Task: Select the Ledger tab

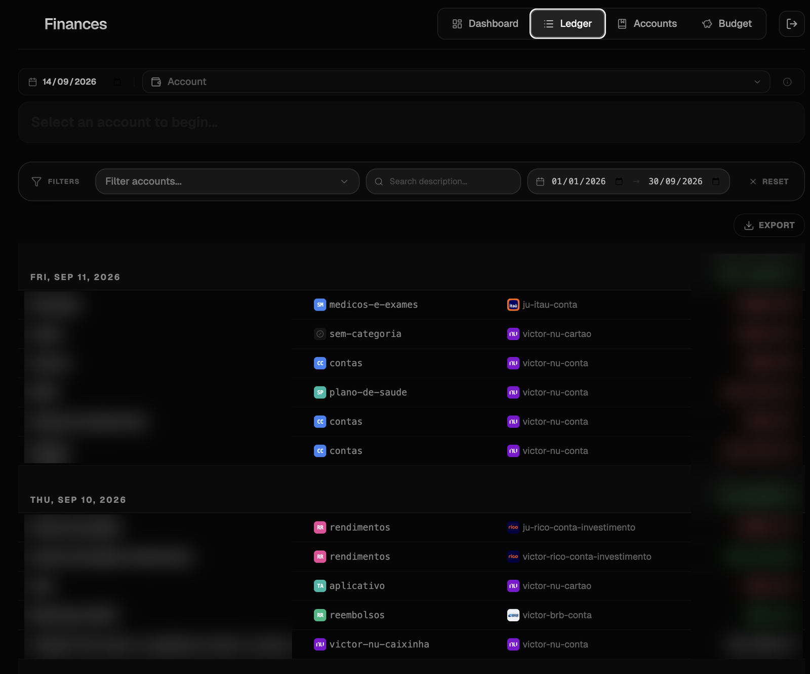Action: (568, 24)
